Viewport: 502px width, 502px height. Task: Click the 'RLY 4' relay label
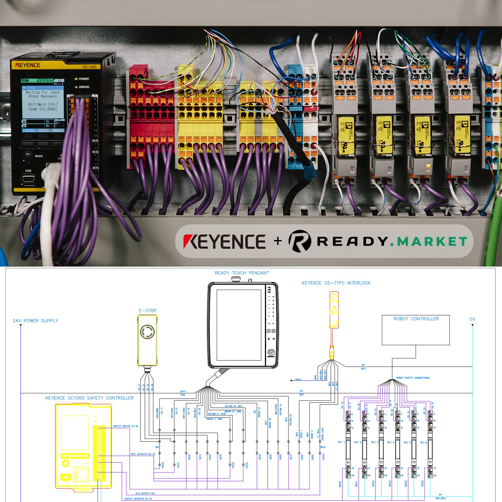pos(391,442)
